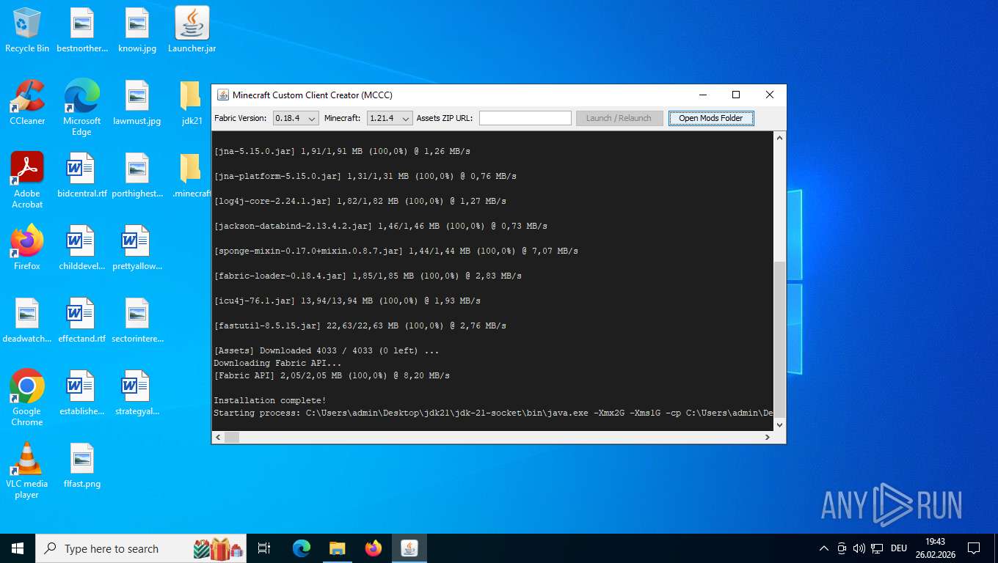Open the deadwatch image file

coord(27,320)
